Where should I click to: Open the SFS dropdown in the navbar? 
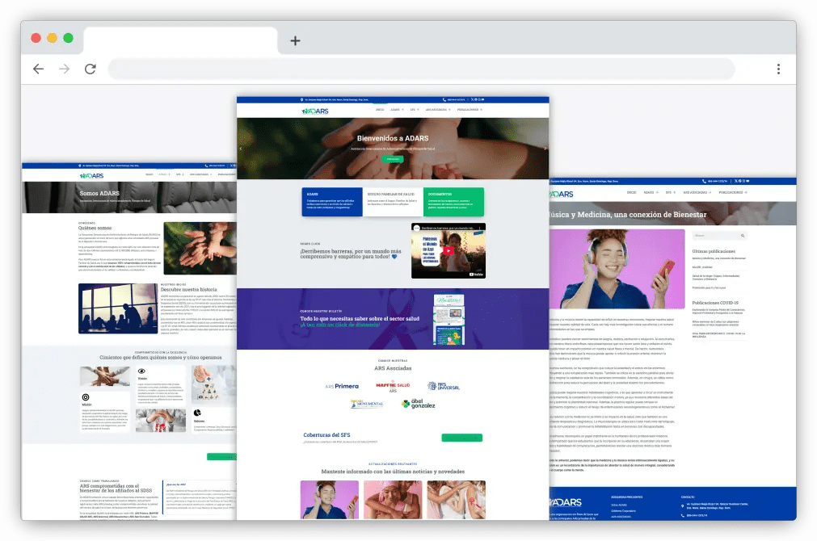(x=412, y=110)
